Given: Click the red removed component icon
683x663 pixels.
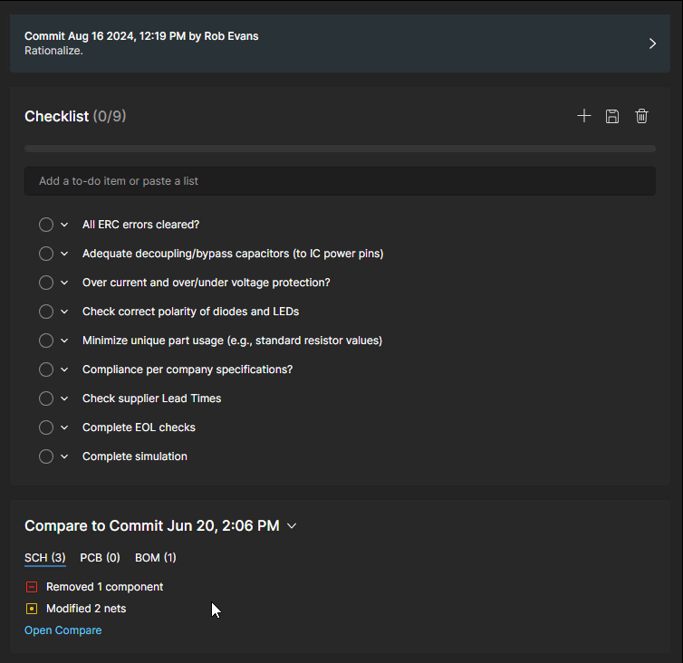Looking at the screenshot, I should tap(32, 587).
